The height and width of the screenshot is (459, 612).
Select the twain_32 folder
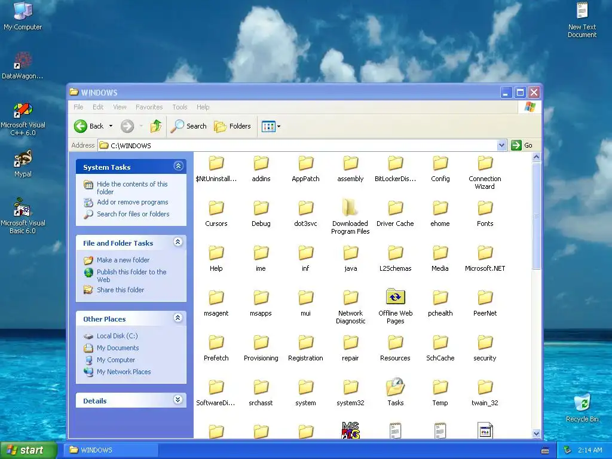point(485,393)
